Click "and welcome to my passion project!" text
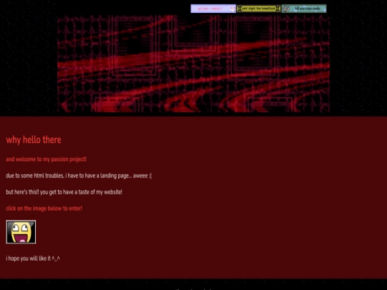Viewport: 387px width, 290px height. [46, 159]
